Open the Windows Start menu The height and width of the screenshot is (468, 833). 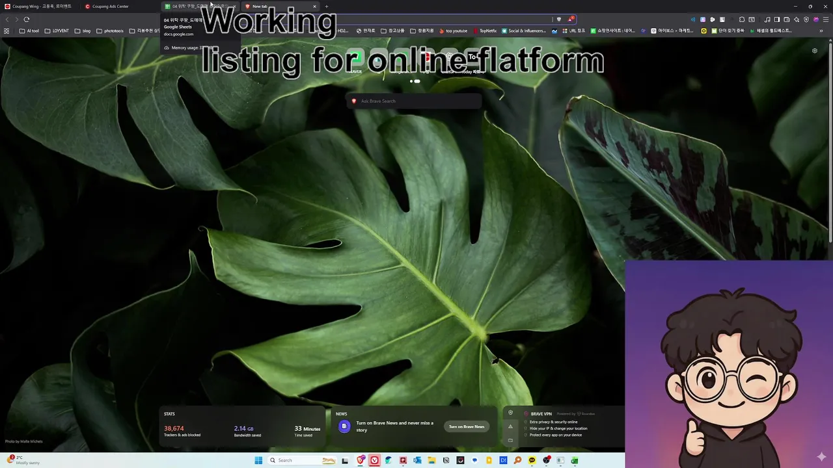258,460
